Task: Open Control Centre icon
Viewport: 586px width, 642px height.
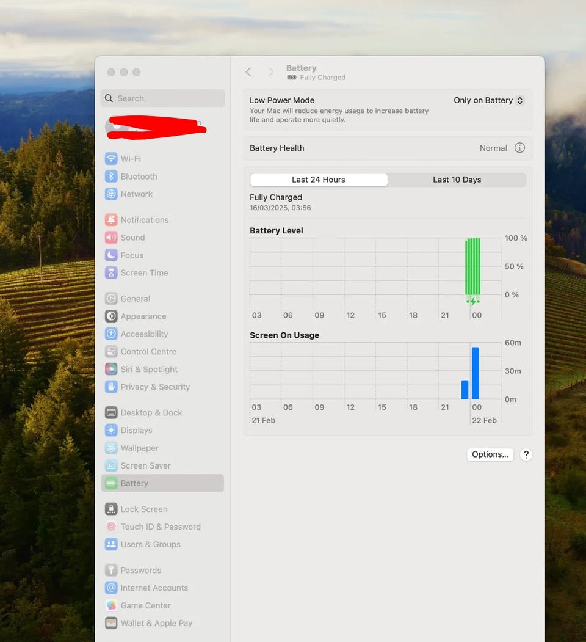Action: [x=111, y=351]
